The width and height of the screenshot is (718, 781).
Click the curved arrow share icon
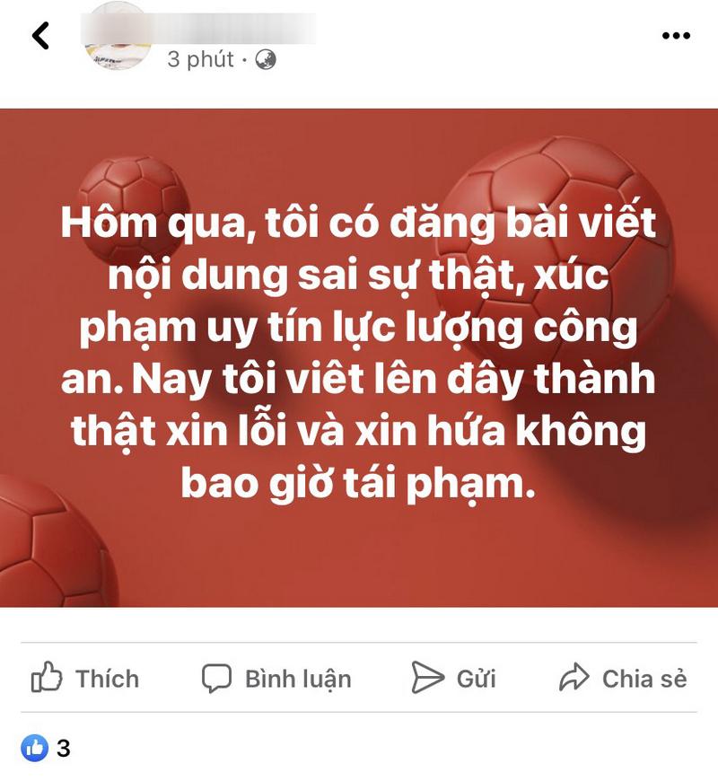click(x=574, y=677)
